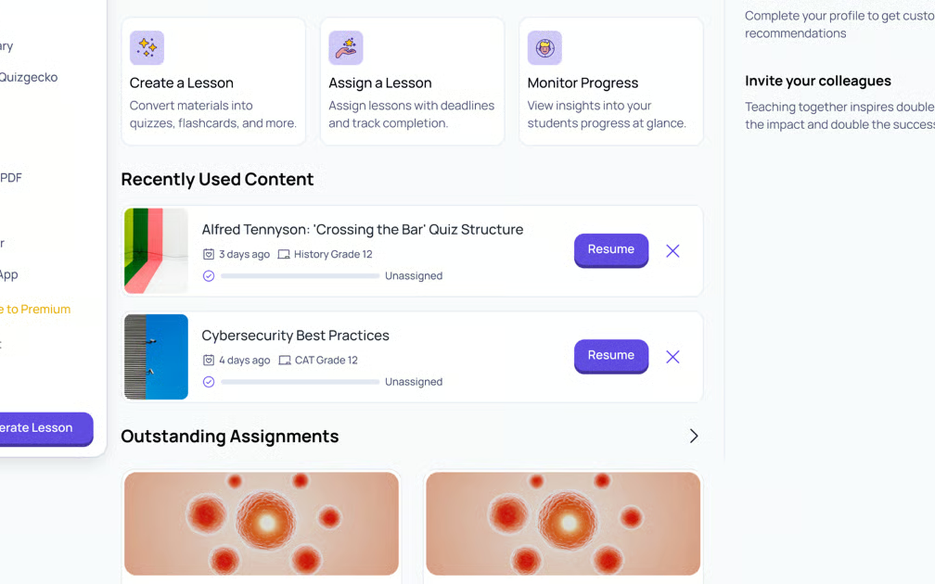The image size is (935, 584).
Task: Toggle the completion check circle on the Cybersecurity lesson
Action: tap(208, 382)
